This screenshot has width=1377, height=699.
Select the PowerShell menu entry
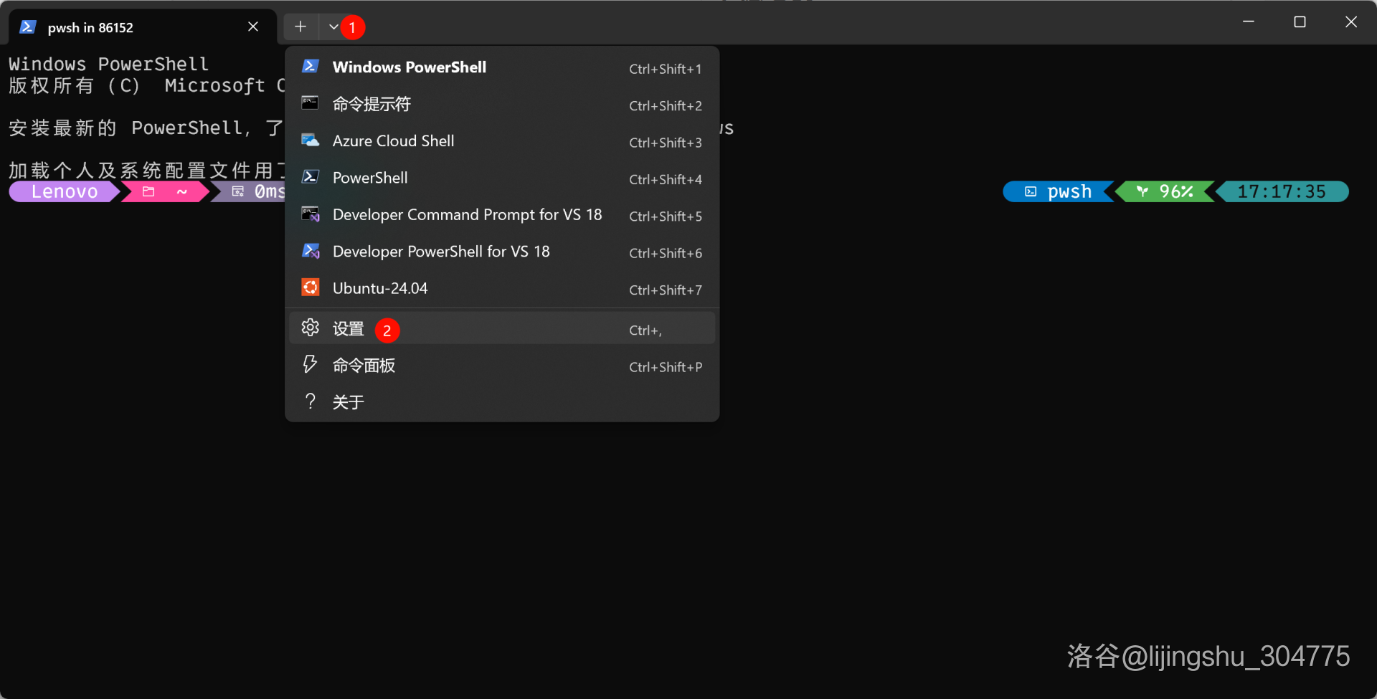[370, 178]
